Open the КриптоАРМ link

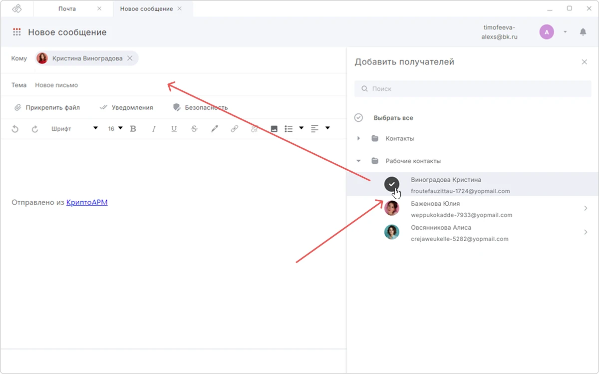point(87,202)
